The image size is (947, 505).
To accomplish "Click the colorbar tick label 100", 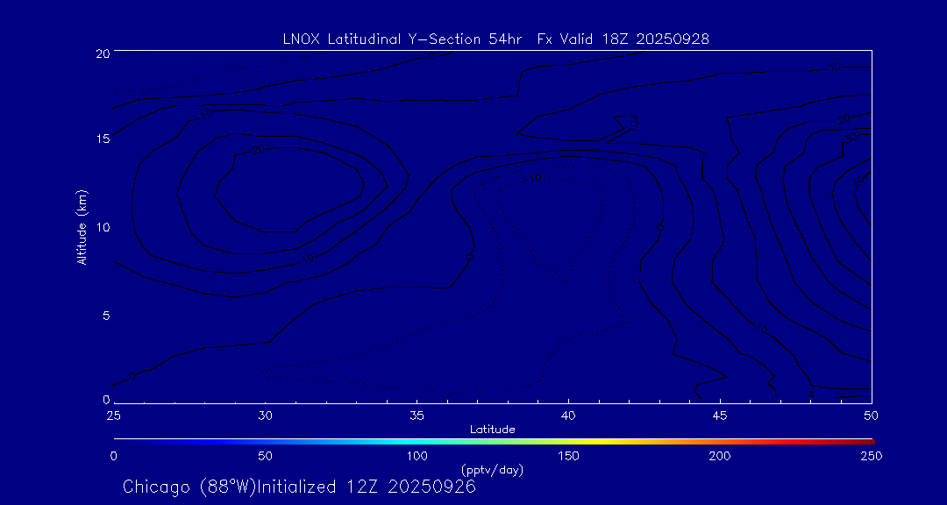I will [417, 456].
